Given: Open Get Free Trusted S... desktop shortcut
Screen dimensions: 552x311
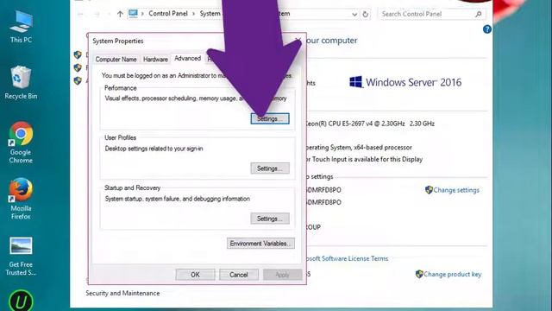Looking at the screenshot, I should pos(21,256).
